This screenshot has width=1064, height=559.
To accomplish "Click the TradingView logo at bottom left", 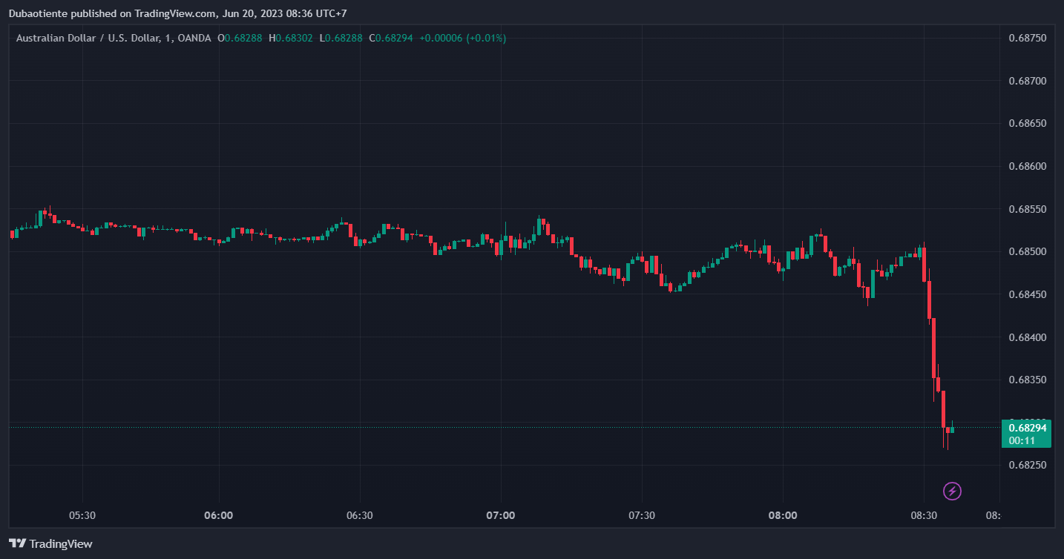I will tap(50, 543).
